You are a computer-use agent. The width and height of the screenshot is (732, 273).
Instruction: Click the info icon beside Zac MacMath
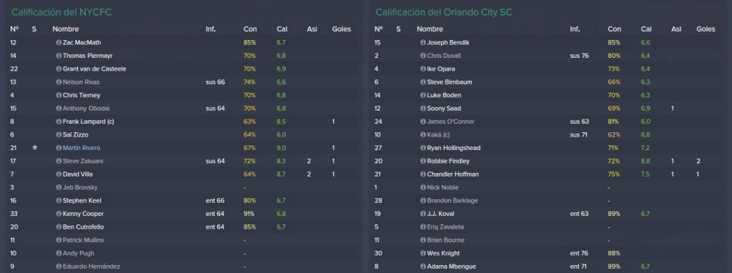point(59,42)
